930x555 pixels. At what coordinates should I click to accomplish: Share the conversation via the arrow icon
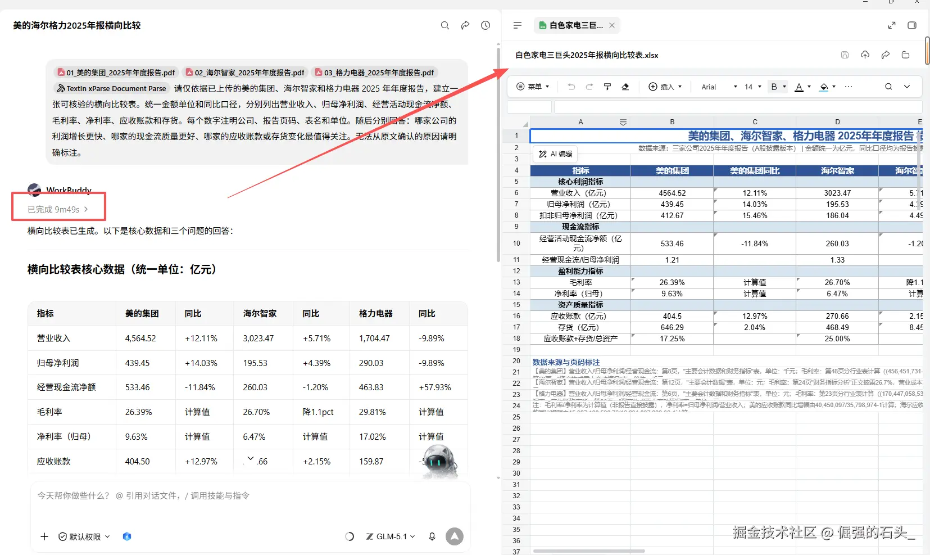coord(465,25)
